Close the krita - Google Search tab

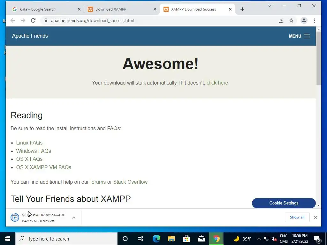(79, 9)
